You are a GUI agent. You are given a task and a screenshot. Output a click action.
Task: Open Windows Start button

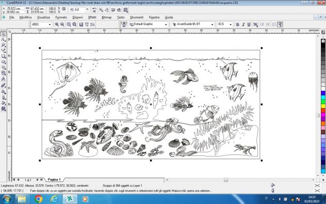(x=7, y=199)
